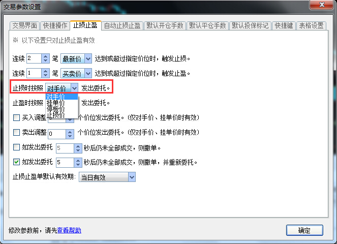Open the 当日有效 validity period dropdown
The height and width of the screenshot is (244, 337).
click(x=107, y=177)
